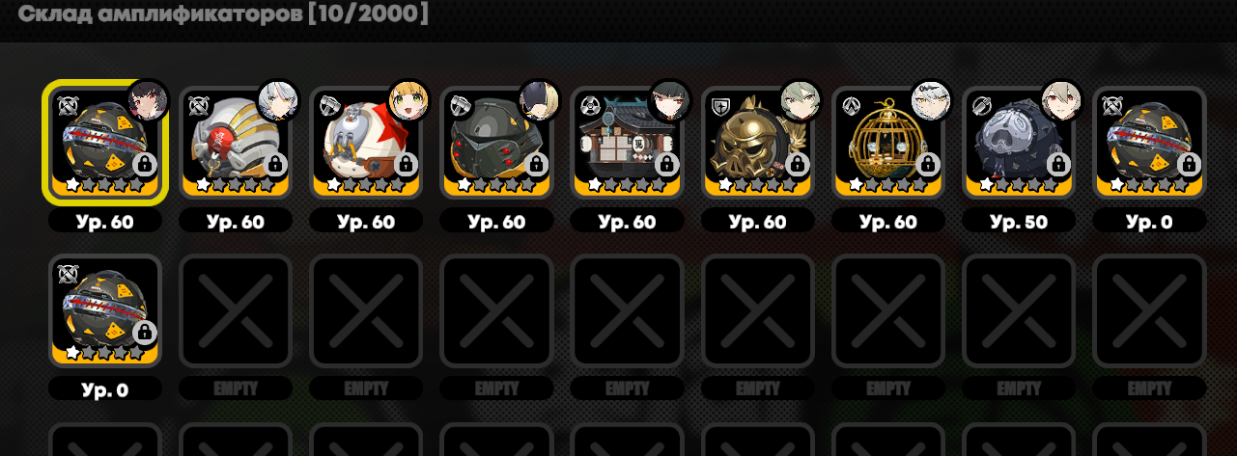Select the second-row shark-teeth amplifier at Ур. 0

[105, 310]
